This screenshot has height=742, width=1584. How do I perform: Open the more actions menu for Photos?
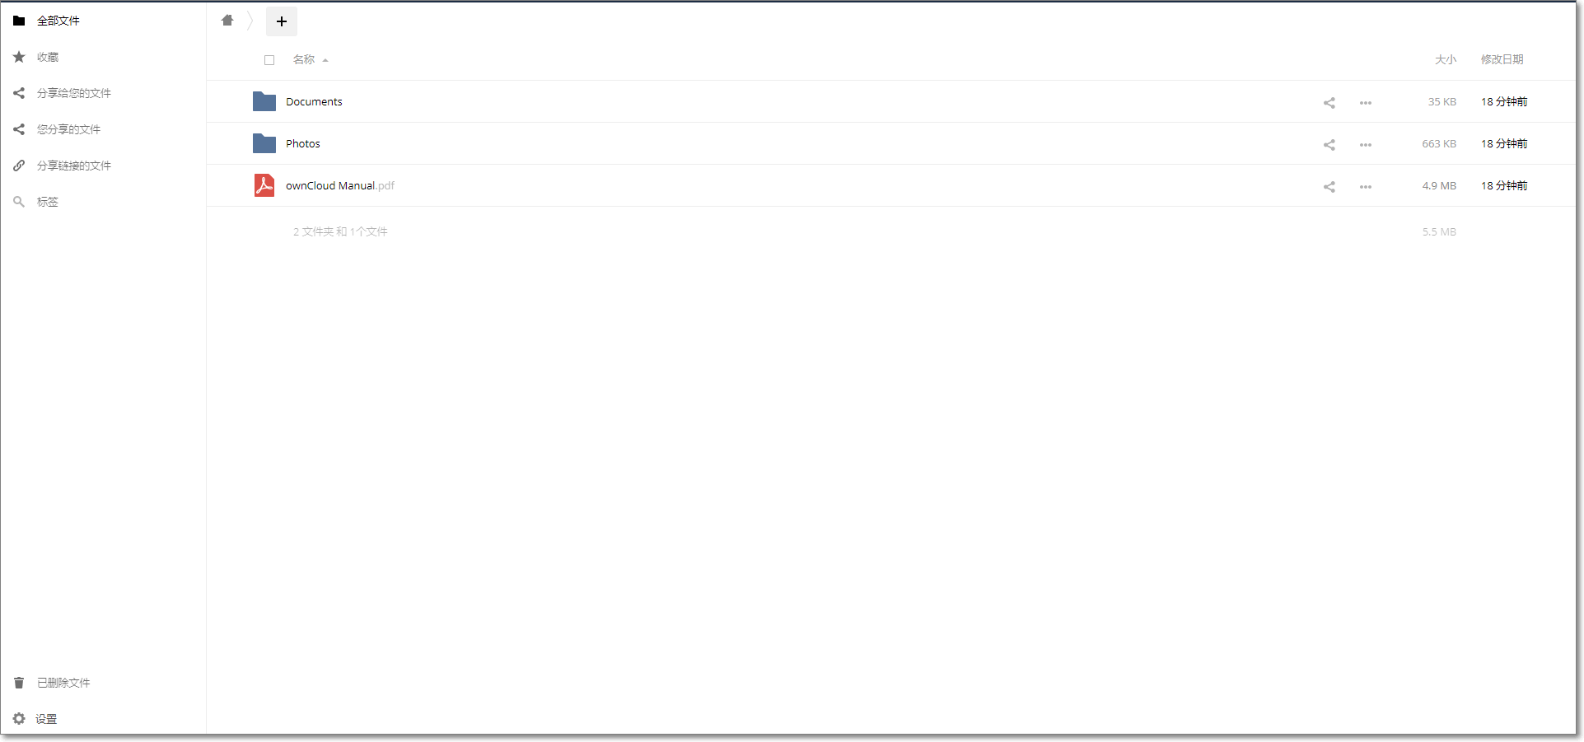point(1365,144)
